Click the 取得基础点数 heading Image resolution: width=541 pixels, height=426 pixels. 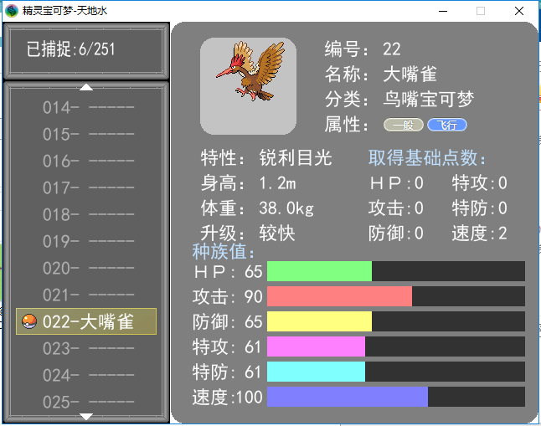(427, 158)
